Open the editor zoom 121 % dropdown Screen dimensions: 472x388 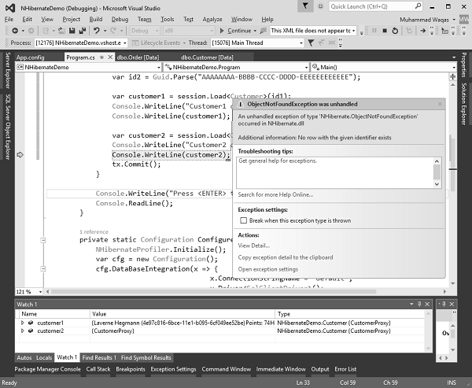coord(40,292)
